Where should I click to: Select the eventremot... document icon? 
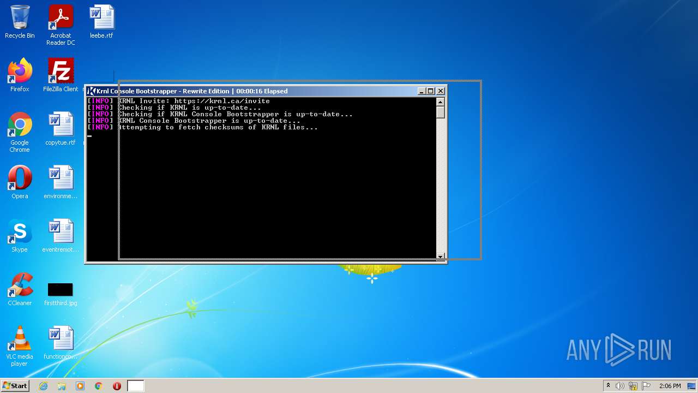(61, 236)
